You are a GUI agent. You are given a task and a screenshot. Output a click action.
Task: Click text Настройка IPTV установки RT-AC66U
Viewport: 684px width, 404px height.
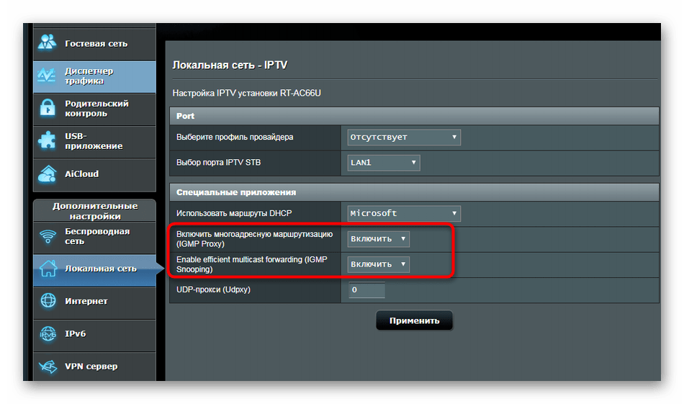[246, 93]
